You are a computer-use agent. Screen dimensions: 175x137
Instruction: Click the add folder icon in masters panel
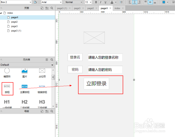click(x=47, y=111)
